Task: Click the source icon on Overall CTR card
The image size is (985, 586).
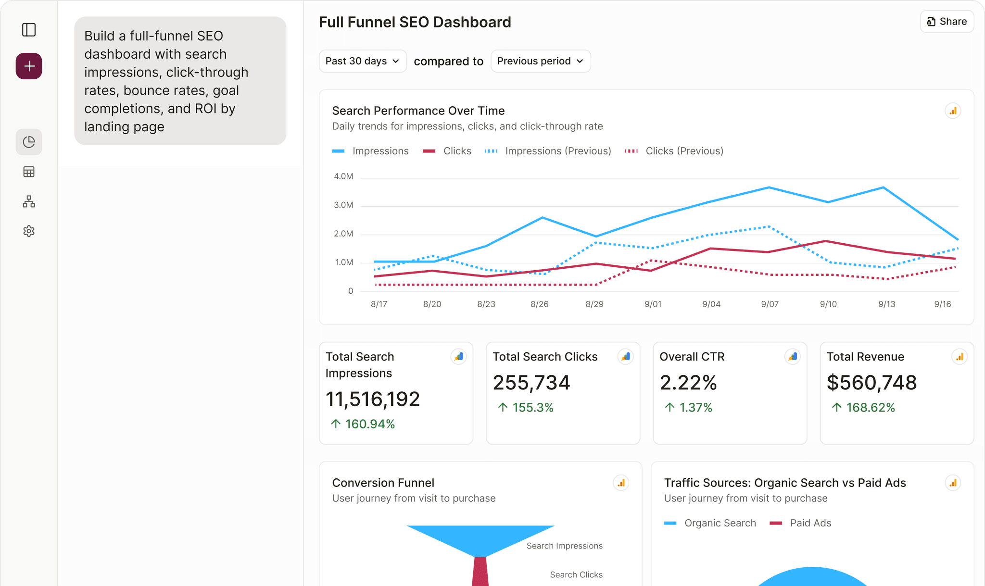Action: click(x=793, y=356)
